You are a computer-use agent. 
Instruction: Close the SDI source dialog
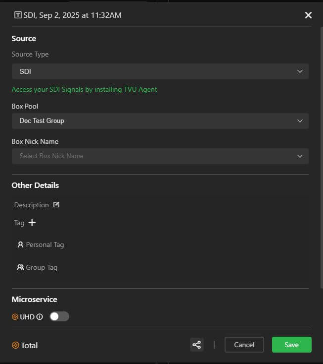(x=308, y=15)
